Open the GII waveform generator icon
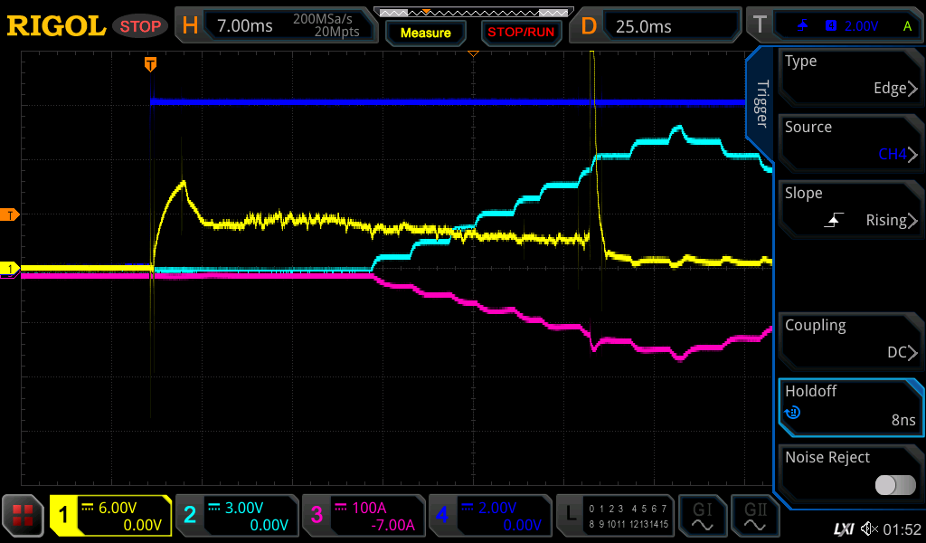The image size is (926, 543). click(754, 516)
